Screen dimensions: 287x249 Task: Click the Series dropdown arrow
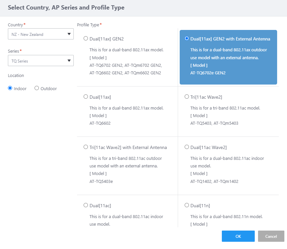point(69,61)
